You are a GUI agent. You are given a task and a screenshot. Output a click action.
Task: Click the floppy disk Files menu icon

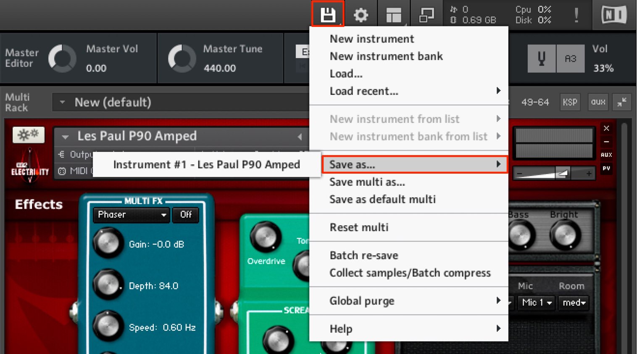point(328,15)
